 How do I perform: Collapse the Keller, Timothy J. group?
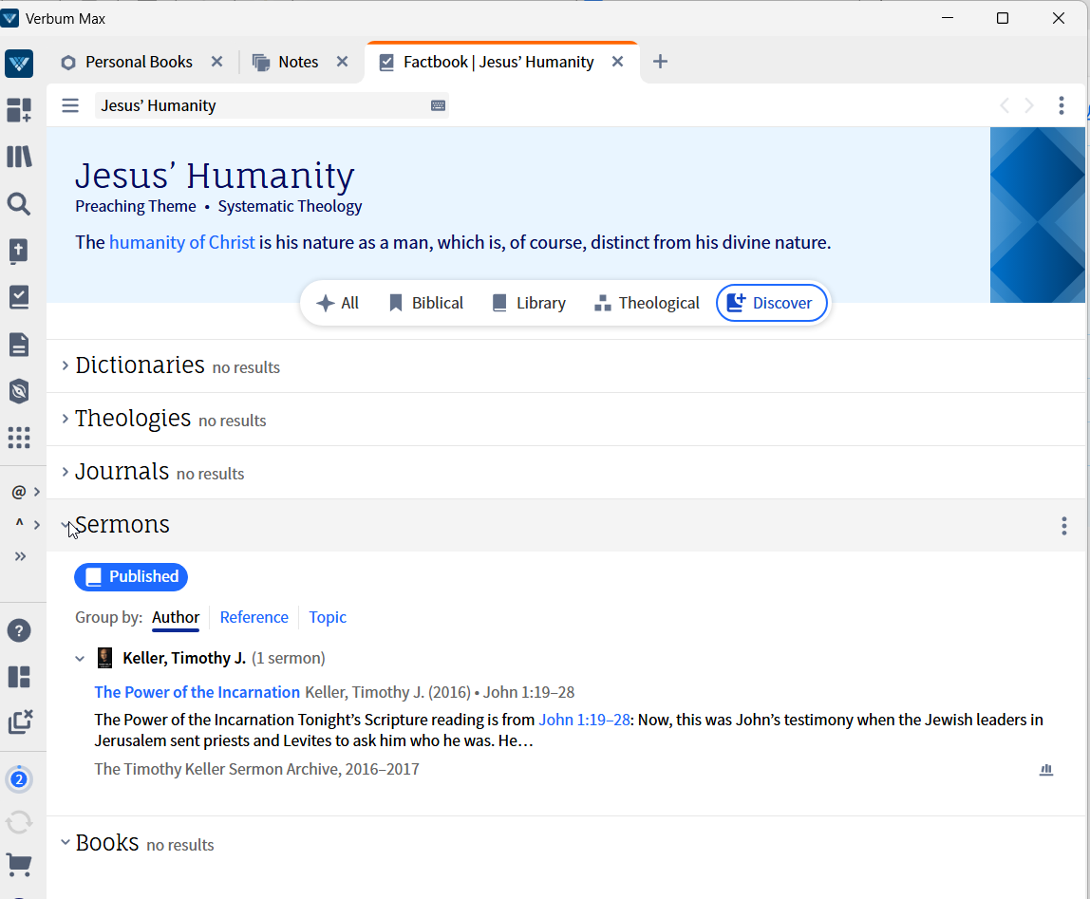click(x=80, y=659)
